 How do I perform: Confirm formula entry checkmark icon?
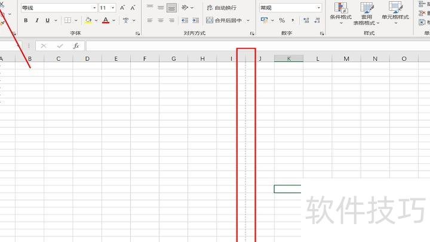point(60,46)
